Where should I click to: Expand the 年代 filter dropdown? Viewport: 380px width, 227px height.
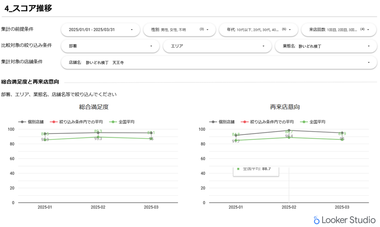tap(258, 30)
